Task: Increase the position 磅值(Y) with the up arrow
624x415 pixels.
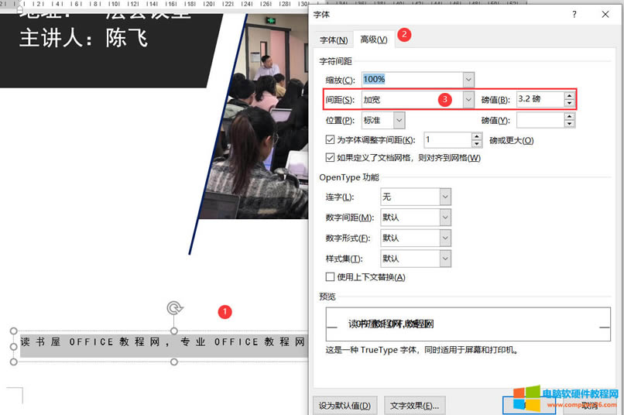Action: coord(570,116)
